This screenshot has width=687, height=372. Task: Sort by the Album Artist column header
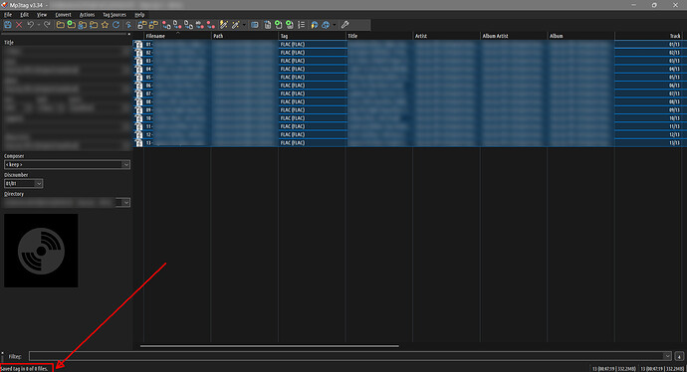(514, 36)
